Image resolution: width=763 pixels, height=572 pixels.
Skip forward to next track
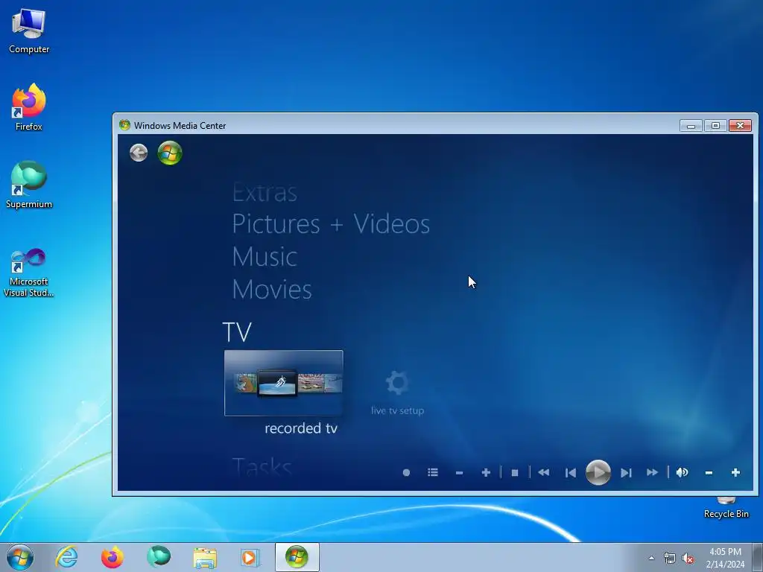coord(626,472)
